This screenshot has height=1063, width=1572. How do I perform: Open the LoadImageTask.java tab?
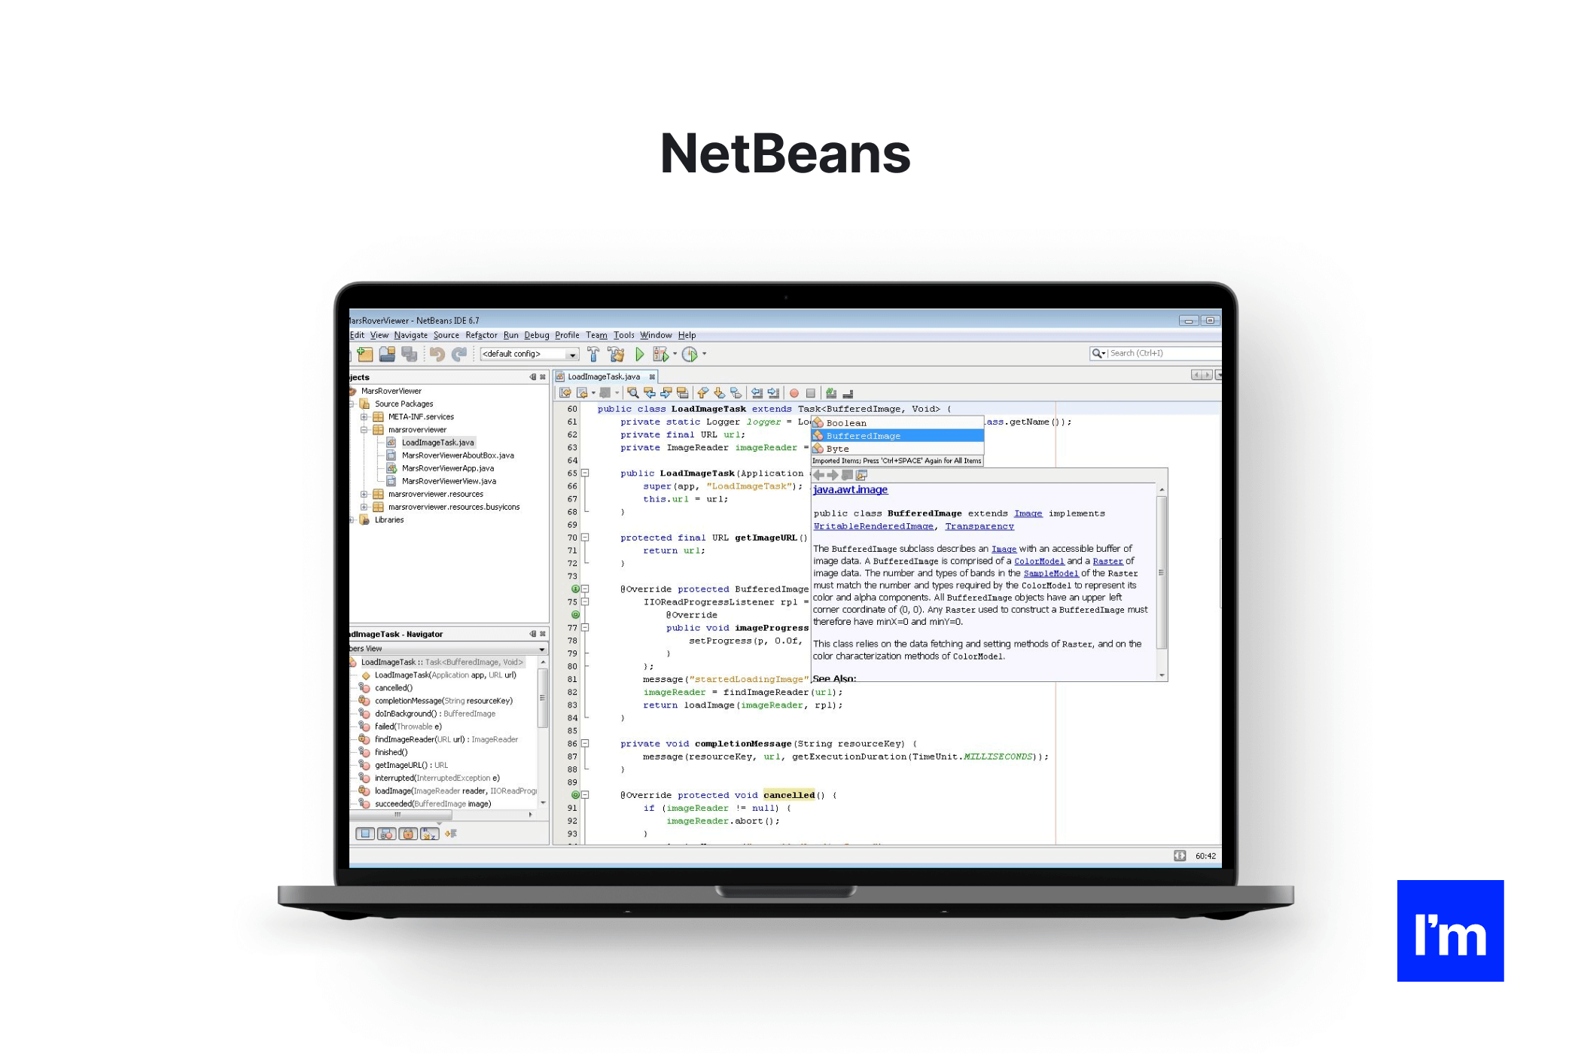tap(604, 376)
